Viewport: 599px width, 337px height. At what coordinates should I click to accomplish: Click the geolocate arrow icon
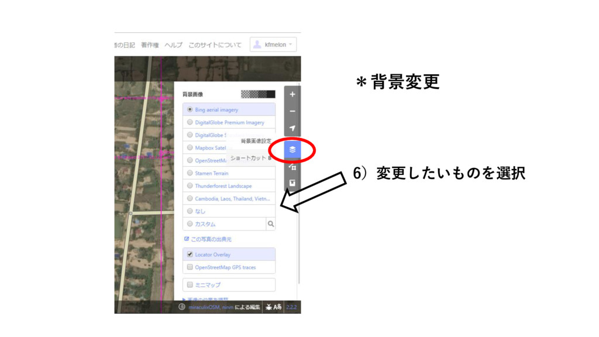tap(292, 128)
